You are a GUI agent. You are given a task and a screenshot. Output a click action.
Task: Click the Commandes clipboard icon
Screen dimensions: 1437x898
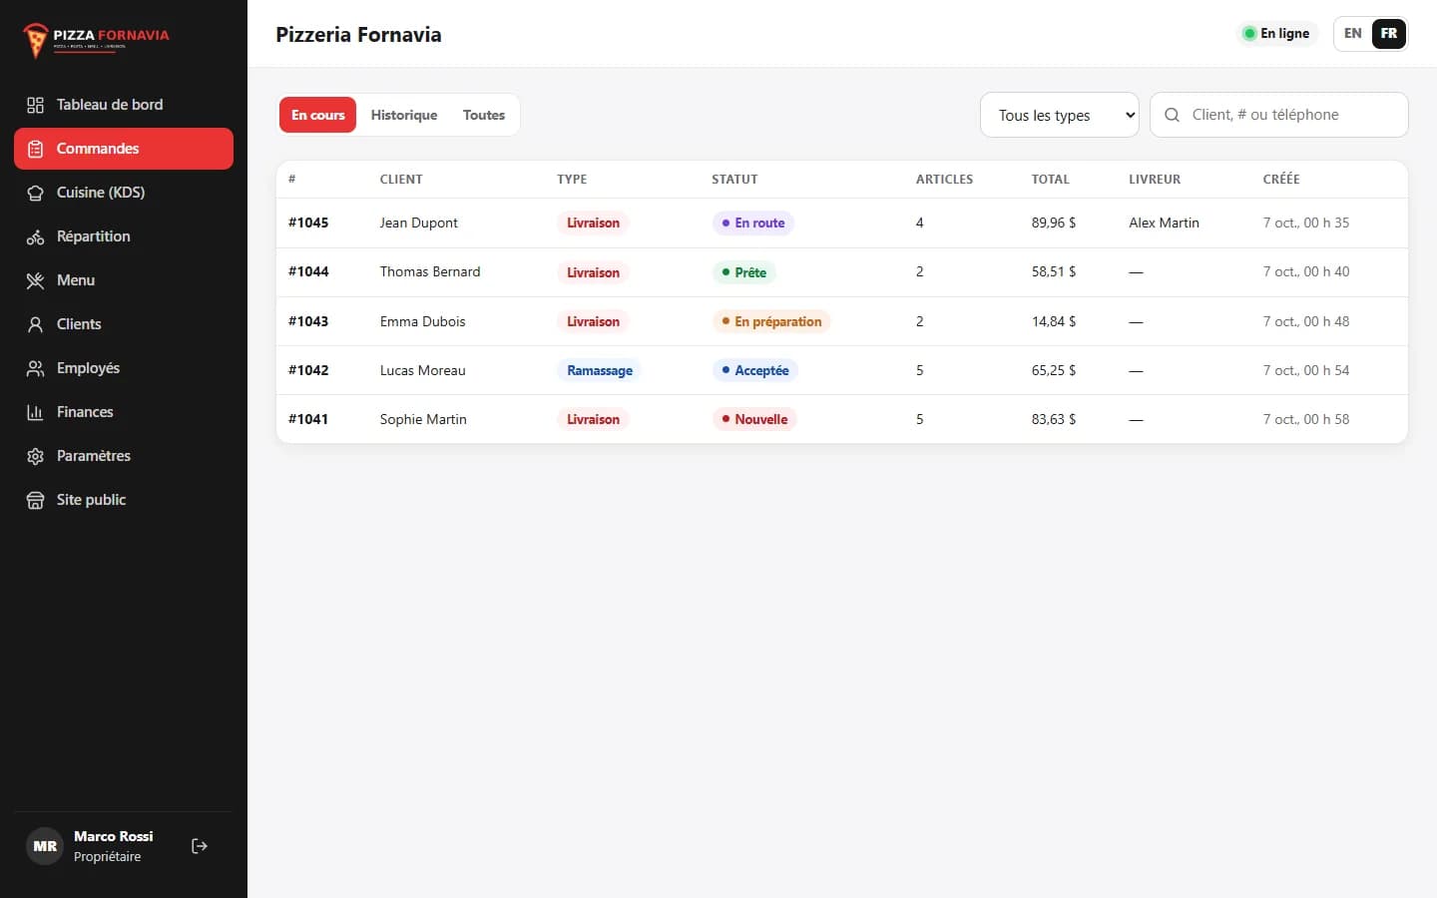(35, 149)
